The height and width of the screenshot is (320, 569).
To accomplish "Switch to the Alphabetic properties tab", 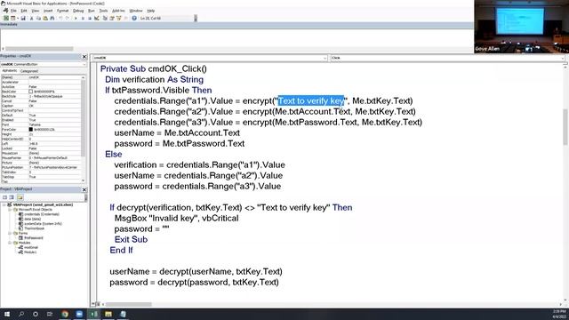I will coord(10,71).
